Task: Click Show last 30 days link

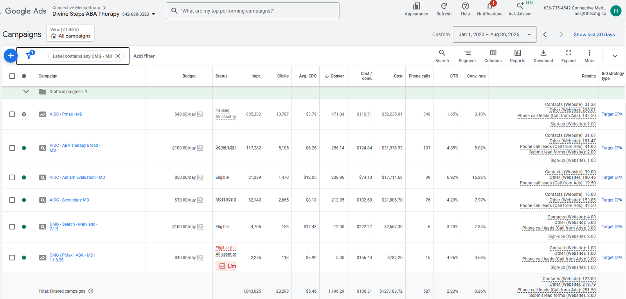Action: click(594, 34)
